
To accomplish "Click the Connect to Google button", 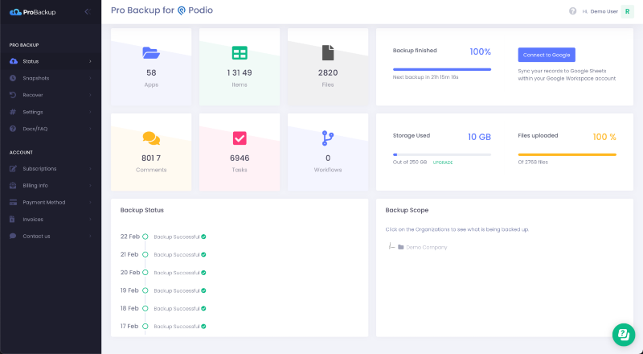I will pyautogui.click(x=547, y=55).
